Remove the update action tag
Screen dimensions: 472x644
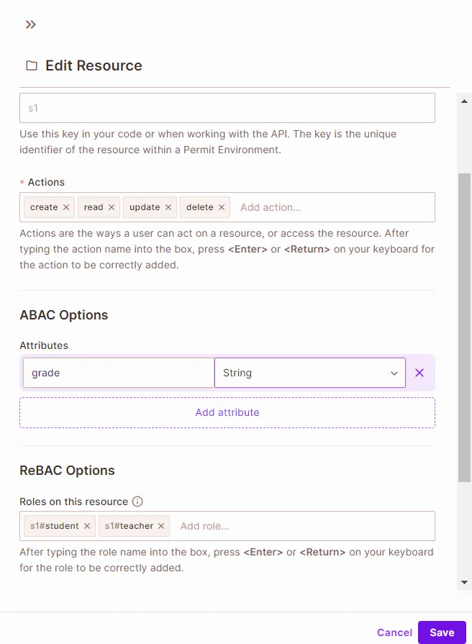point(168,207)
